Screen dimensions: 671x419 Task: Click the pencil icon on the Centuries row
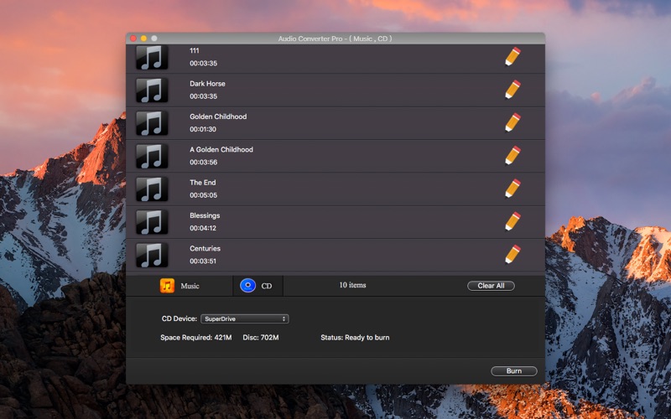[512, 255]
